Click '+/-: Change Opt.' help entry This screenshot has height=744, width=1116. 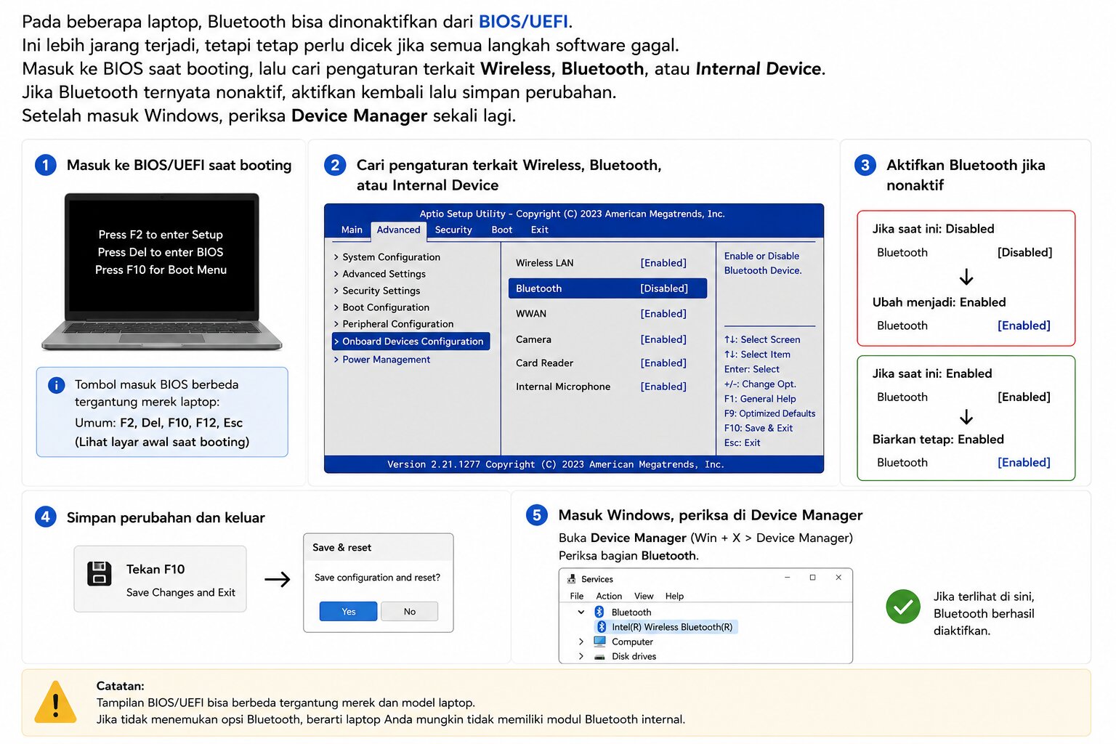tap(760, 384)
